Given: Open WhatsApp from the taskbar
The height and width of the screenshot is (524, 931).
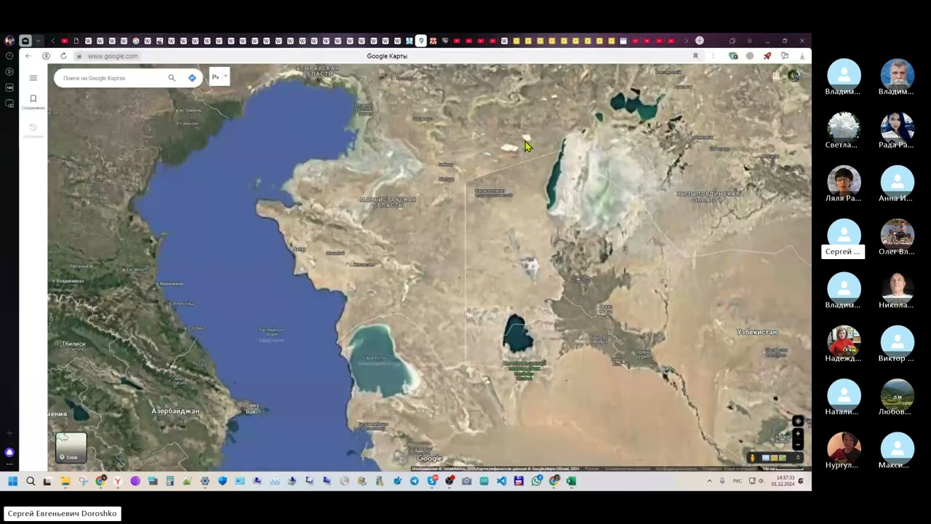Looking at the screenshot, I should 537,481.
